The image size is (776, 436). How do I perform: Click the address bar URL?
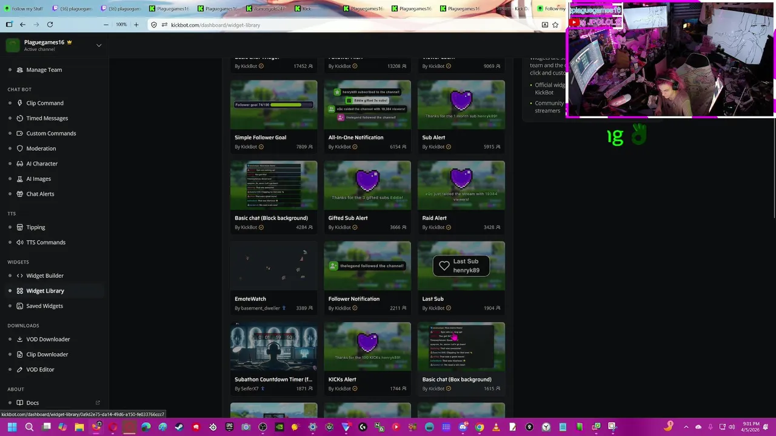(x=215, y=25)
